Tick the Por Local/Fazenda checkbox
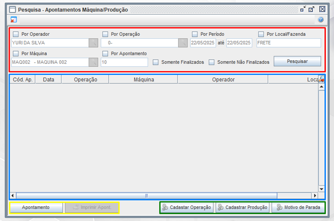This screenshot has height=221, width=334. 261,34
